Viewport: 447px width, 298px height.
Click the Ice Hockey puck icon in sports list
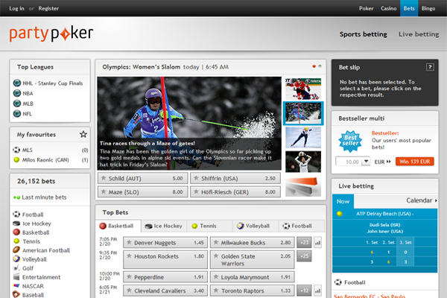(16, 223)
